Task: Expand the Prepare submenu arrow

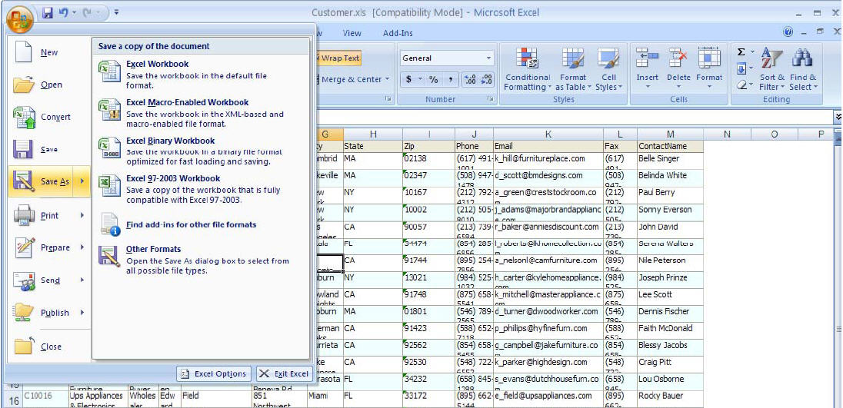Action: click(x=82, y=247)
